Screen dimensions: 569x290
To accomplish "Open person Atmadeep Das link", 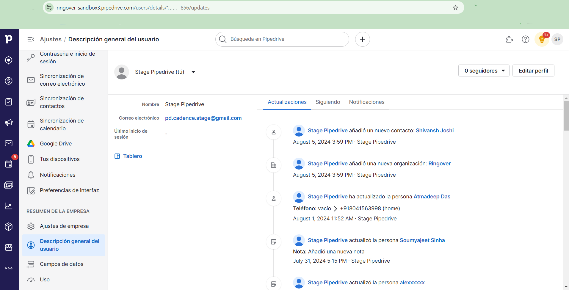I will pyautogui.click(x=432, y=197).
